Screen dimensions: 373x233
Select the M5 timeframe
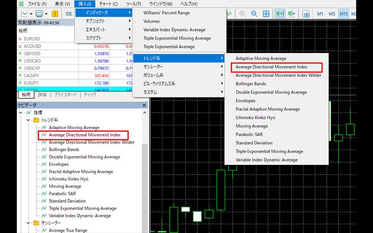[332, 14]
